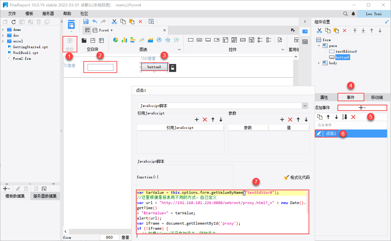
Task: Collapse the para node in component tree
Action: [x=319, y=46]
